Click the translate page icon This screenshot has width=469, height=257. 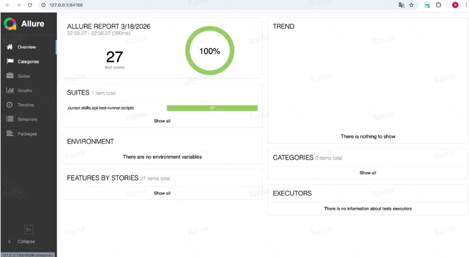402,5
